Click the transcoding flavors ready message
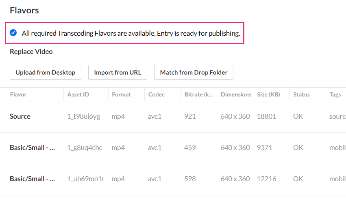 131,33
